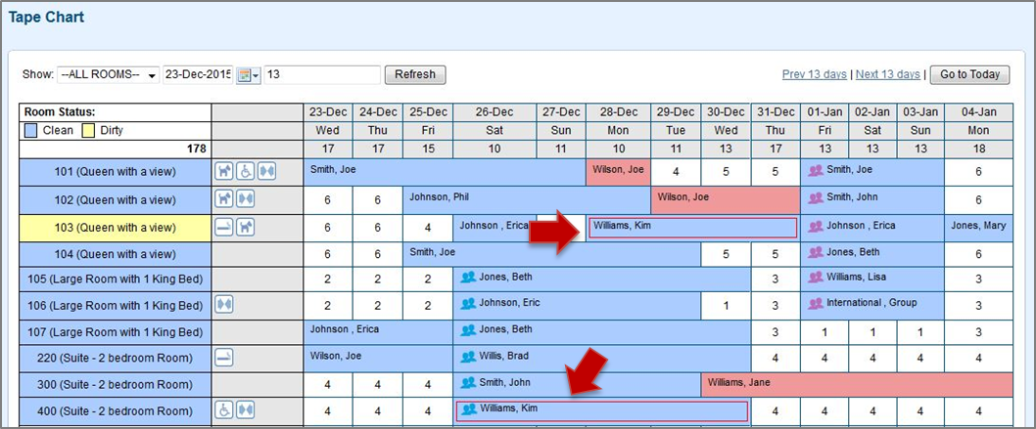This screenshot has height=429, width=1036.
Task: Select room 105 (Large Room with 1 King Bed)
Action: click(116, 279)
